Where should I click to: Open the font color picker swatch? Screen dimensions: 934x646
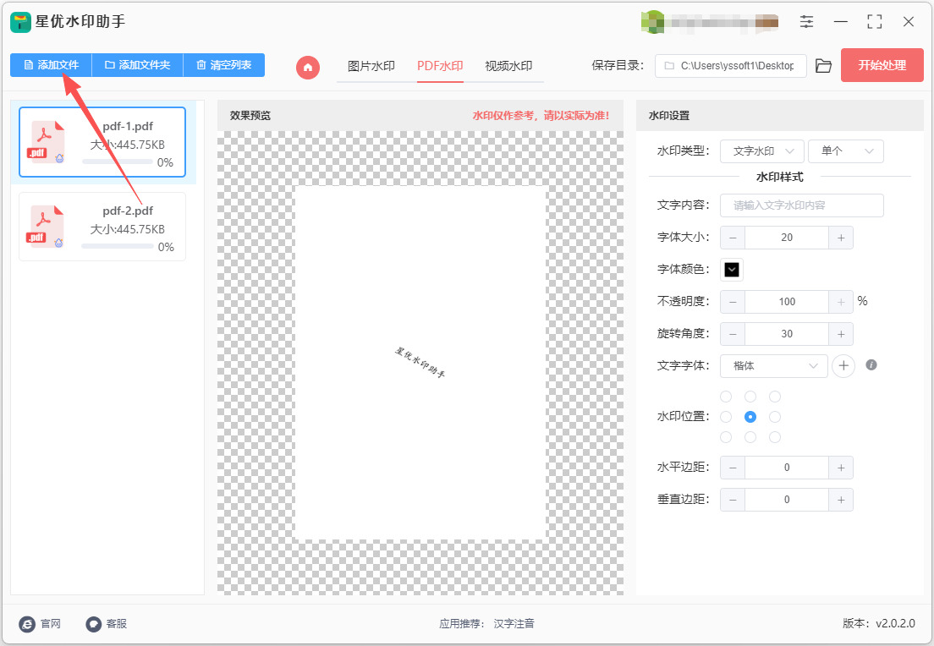[x=732, y=270]
